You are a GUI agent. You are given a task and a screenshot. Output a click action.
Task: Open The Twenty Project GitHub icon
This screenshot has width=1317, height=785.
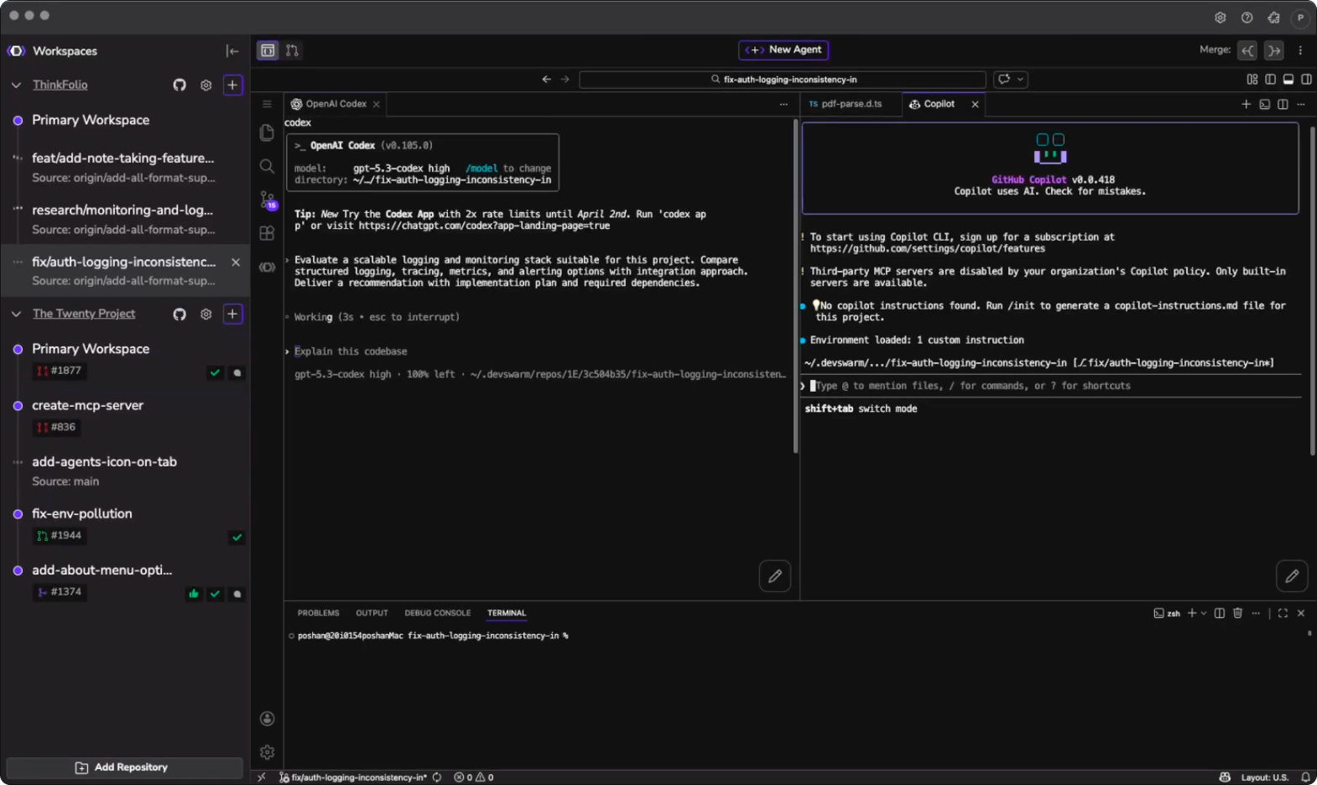[x=180, y=314]
